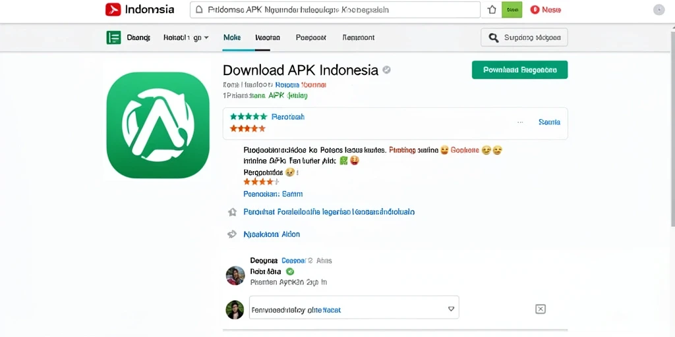Click the green APK text under the title
Viewport: 675px width, 337px height.
pyautogui.click(x=275, y=95)
